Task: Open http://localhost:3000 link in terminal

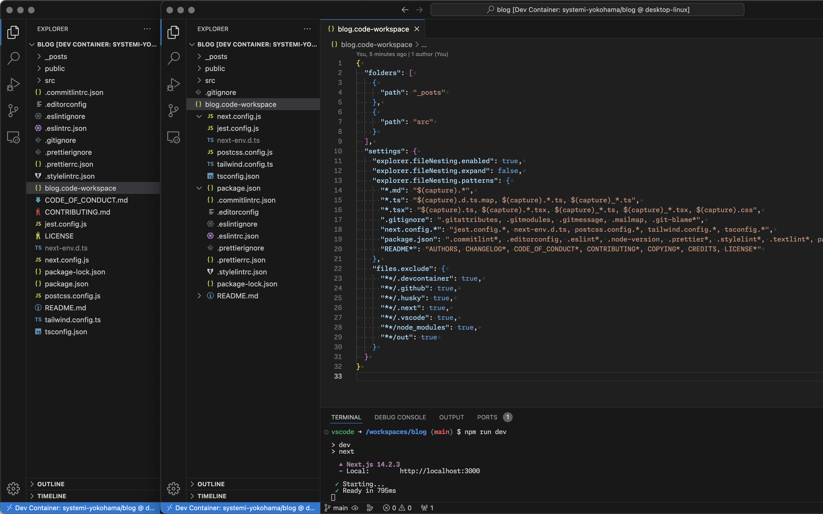Action: tap(440, 471)
